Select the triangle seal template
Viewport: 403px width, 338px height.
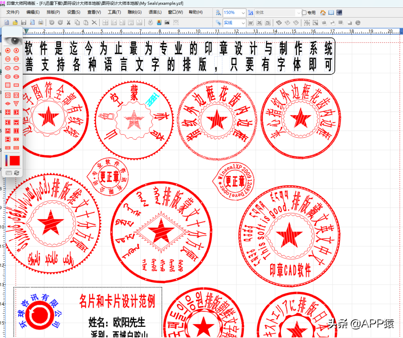(16, 104)
